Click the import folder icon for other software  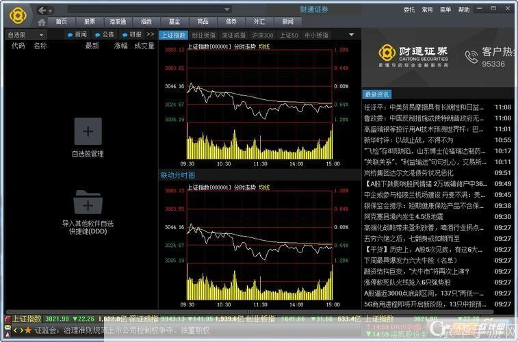88,203
